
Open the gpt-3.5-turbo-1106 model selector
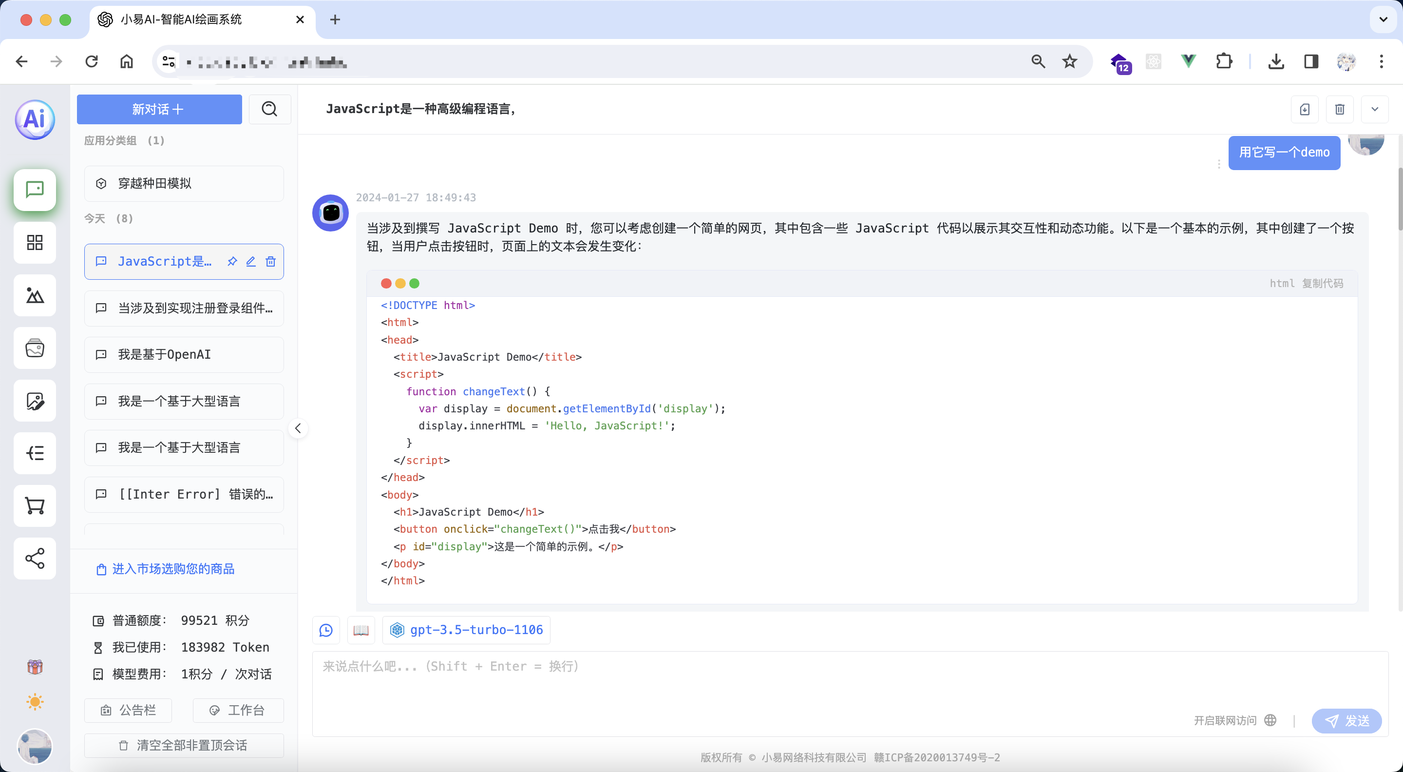(x=467, y=630)
